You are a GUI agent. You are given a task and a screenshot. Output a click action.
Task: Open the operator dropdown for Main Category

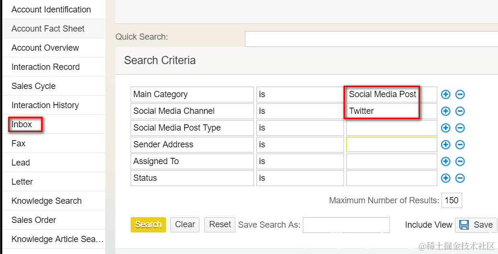click(x=300, y=94)
